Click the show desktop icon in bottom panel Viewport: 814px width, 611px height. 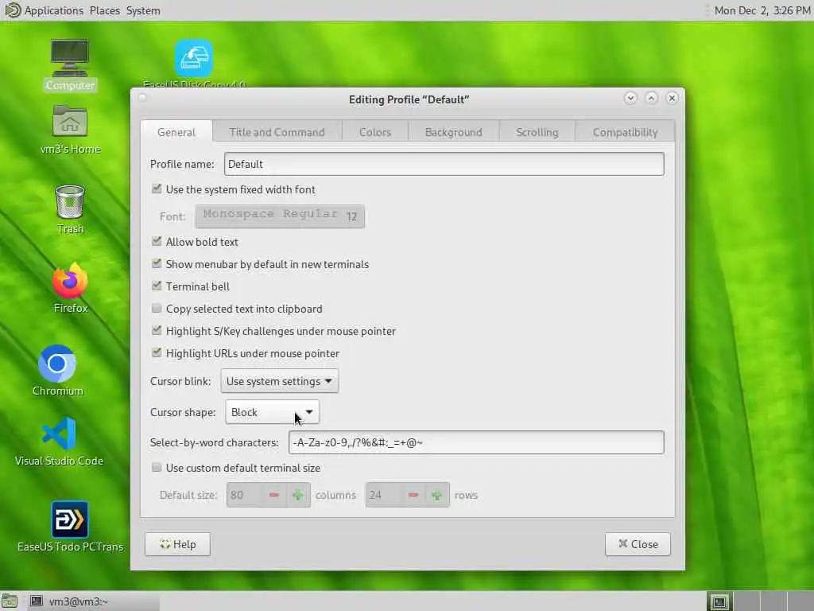tap(10, 601)
